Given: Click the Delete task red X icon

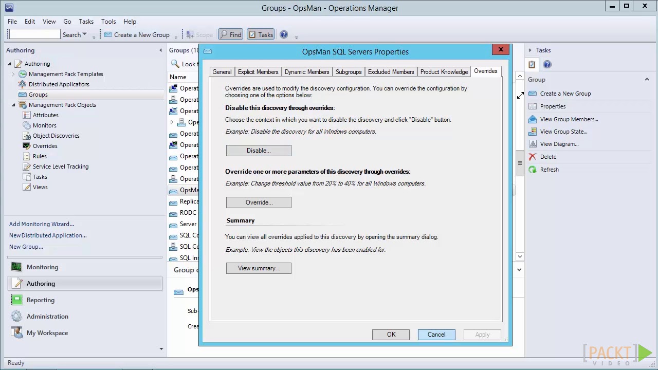Looking at the screenshot, I should (532, 157).
